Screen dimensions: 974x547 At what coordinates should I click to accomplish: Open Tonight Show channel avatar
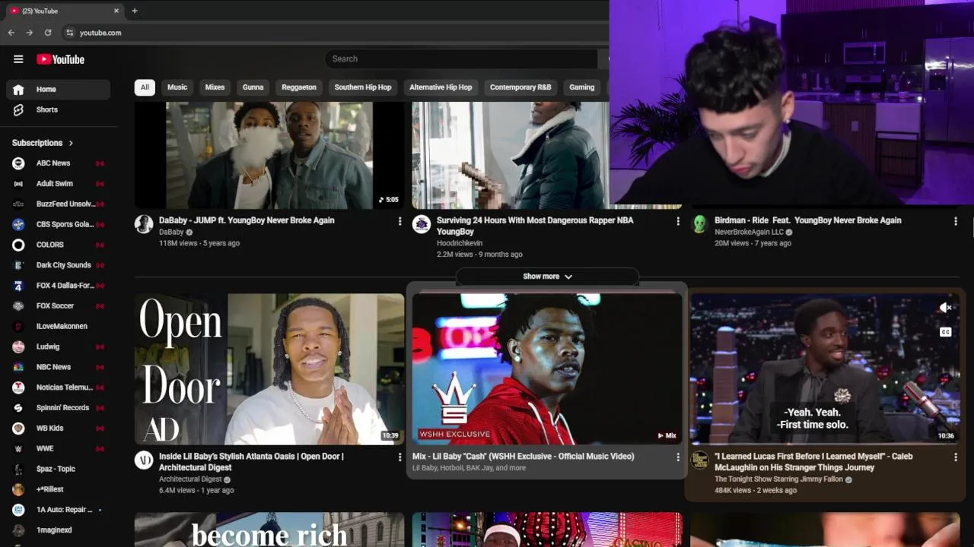[699, 460]
